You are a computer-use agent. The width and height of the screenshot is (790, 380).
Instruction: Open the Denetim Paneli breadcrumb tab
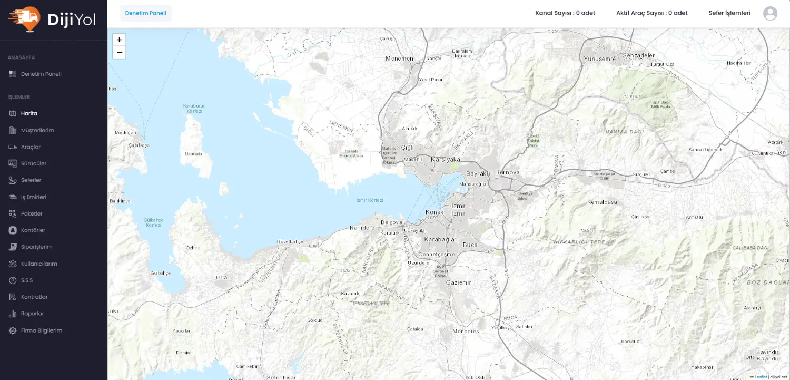[x=146, y=13]
